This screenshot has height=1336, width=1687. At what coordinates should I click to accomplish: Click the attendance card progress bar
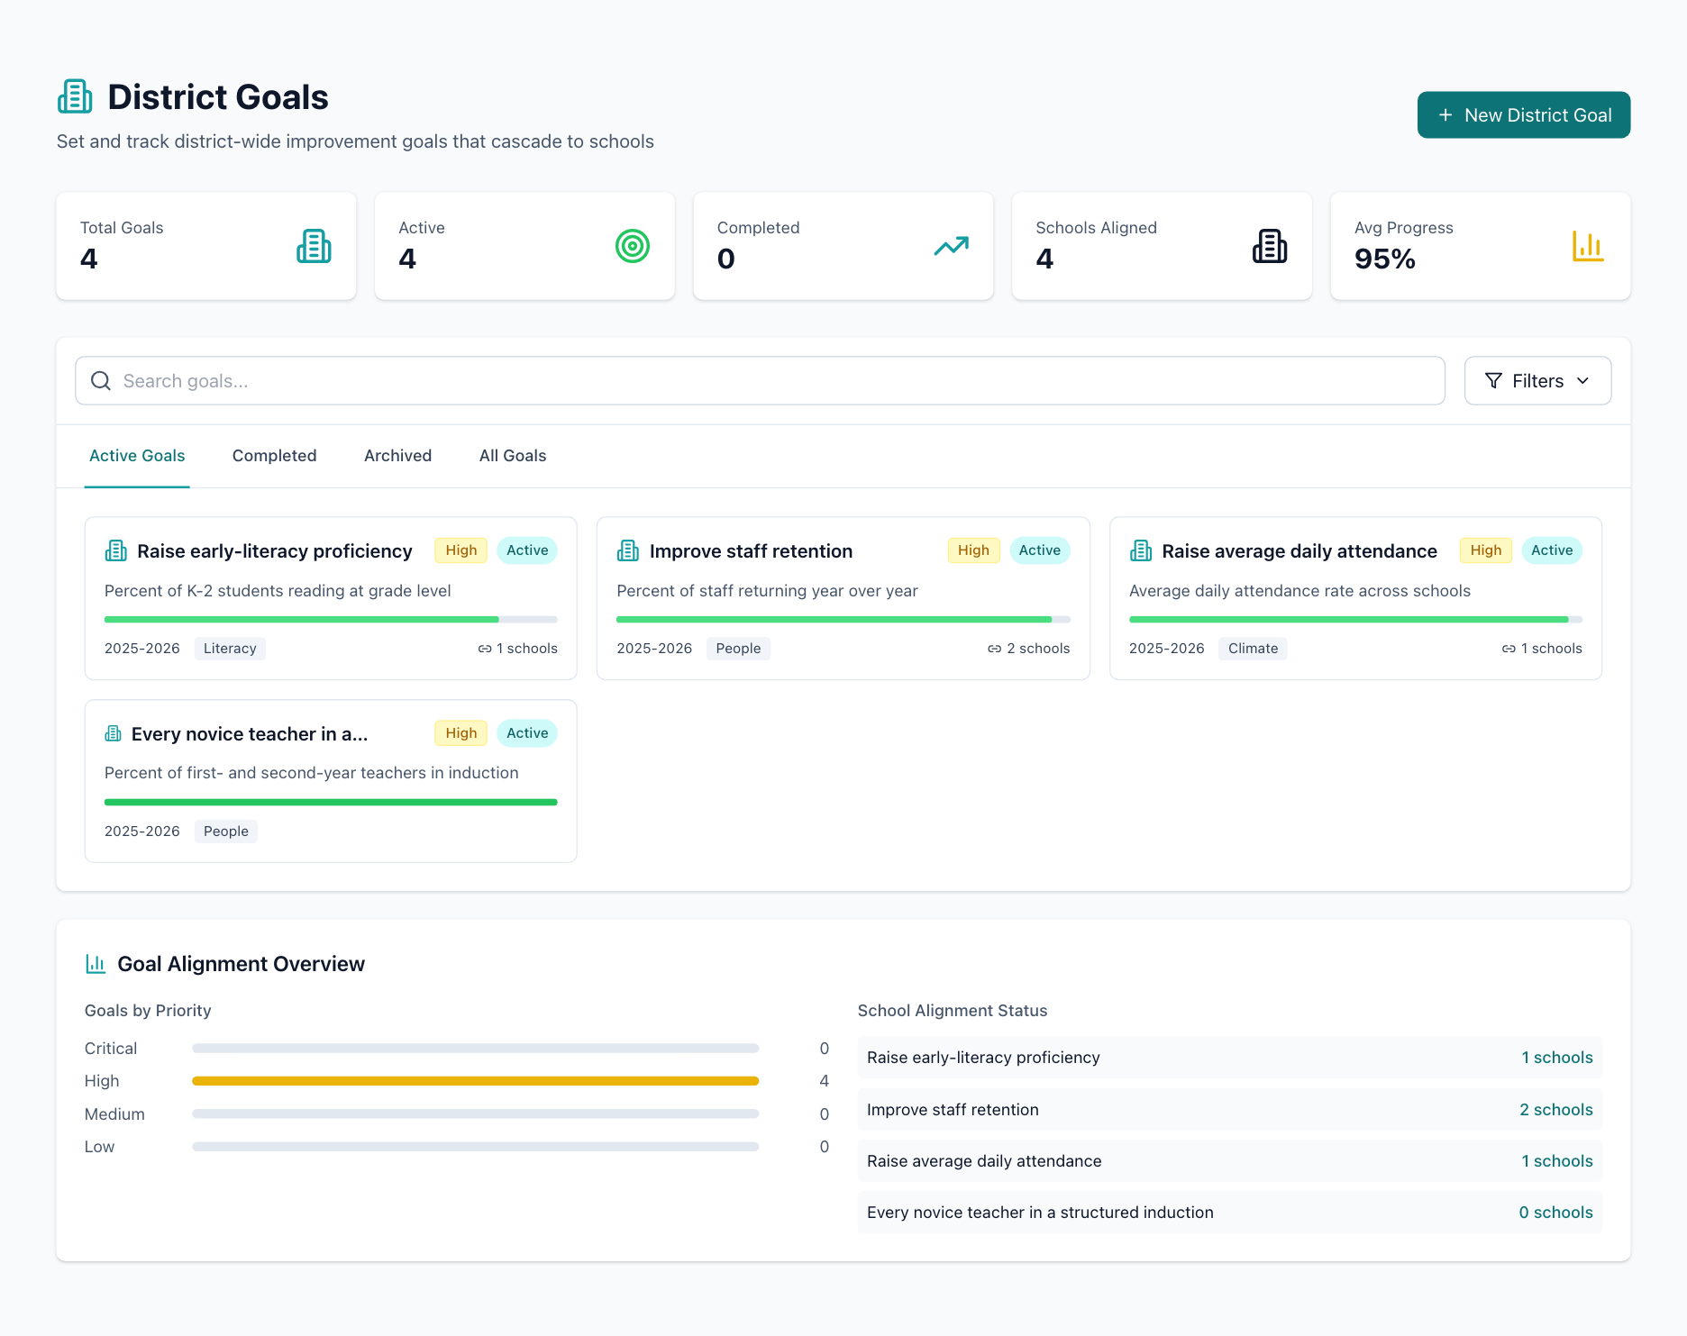pos(1355,620)
